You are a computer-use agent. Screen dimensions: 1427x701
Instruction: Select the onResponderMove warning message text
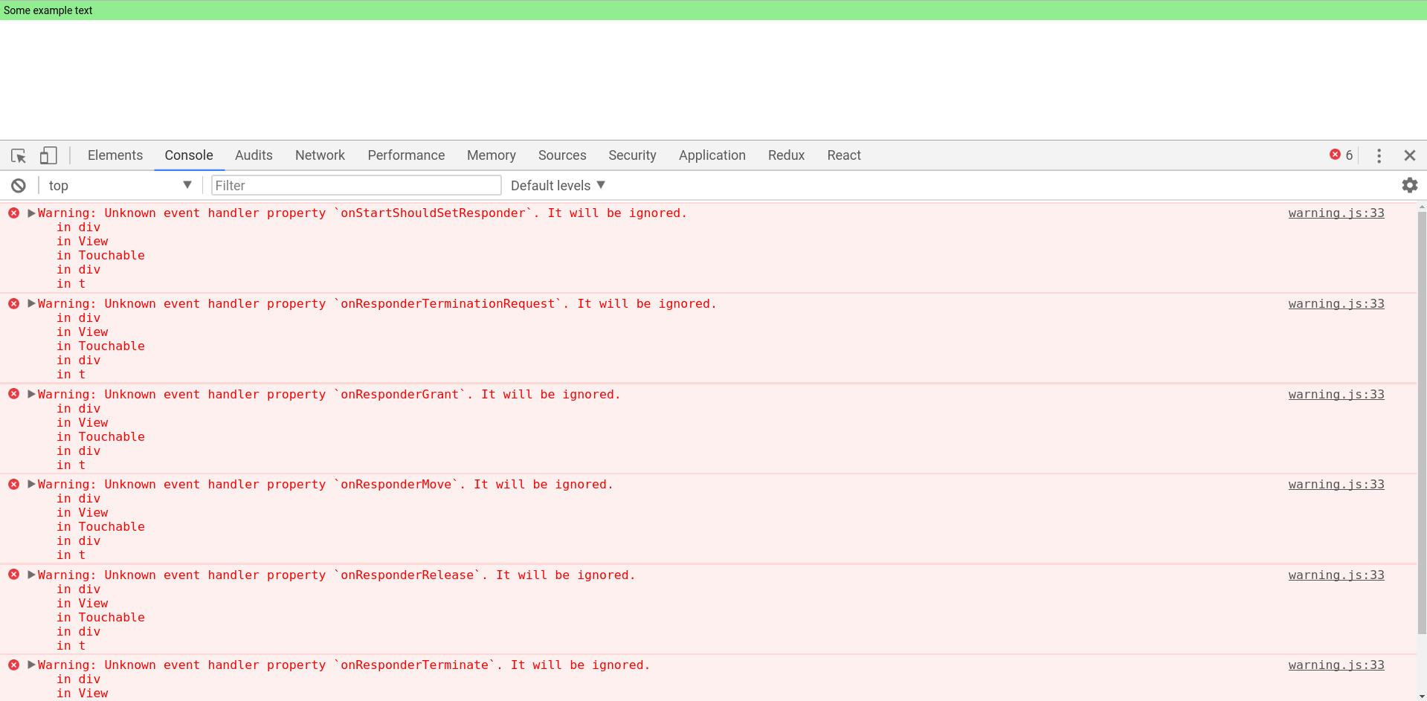326,485
